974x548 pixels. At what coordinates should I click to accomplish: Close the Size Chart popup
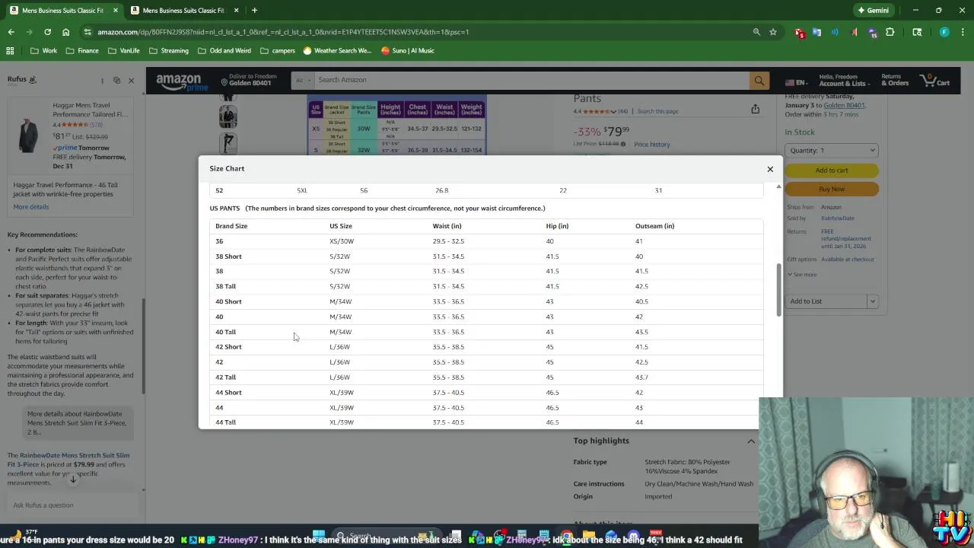[770, 169]
